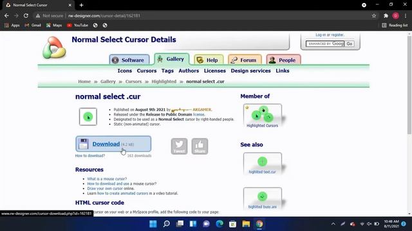Open the highlited busy.ani thumbnail

point(263,198)
